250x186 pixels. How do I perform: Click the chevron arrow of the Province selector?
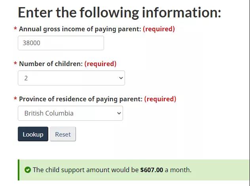(119, 113)
